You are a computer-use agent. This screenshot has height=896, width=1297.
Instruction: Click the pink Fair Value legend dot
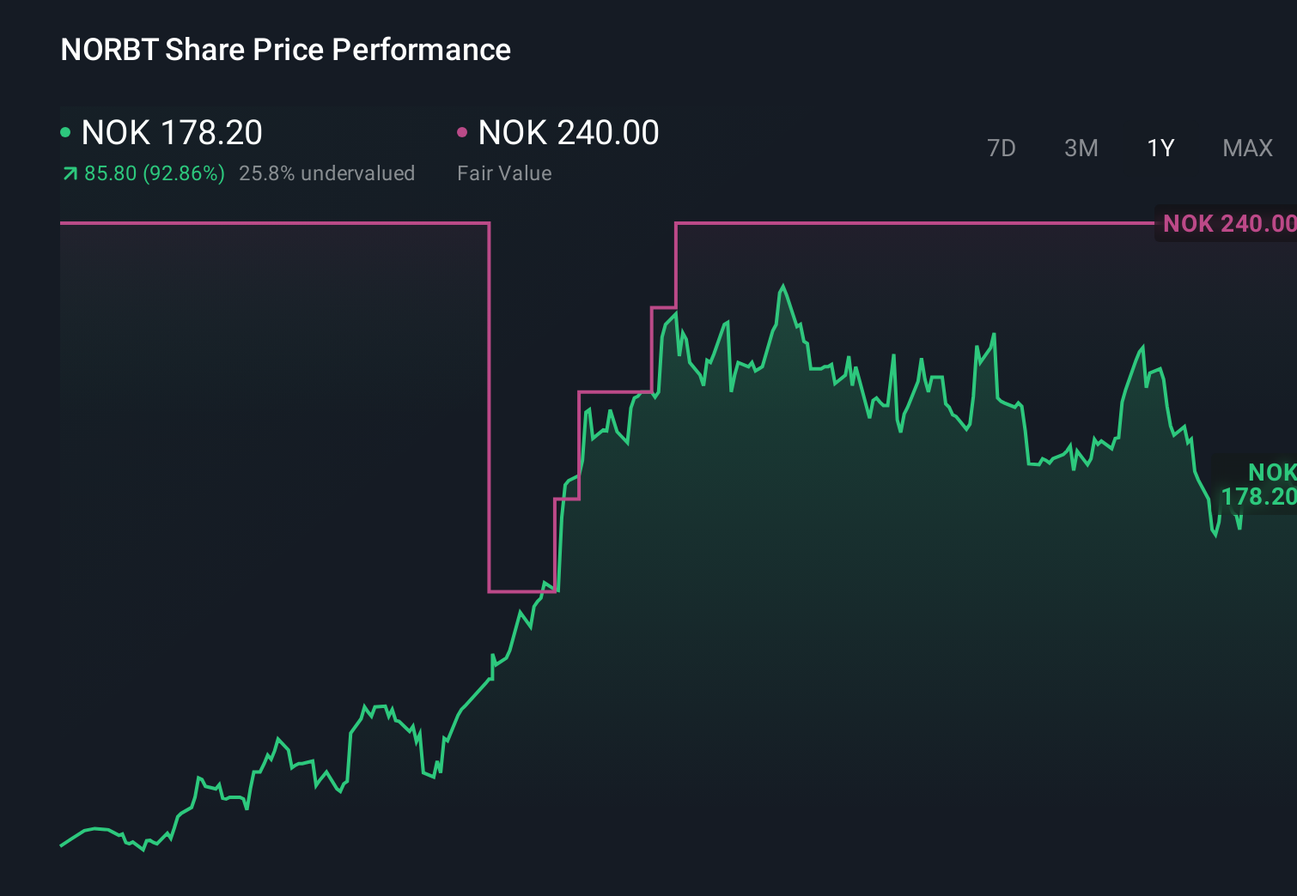tap(464, 131)
